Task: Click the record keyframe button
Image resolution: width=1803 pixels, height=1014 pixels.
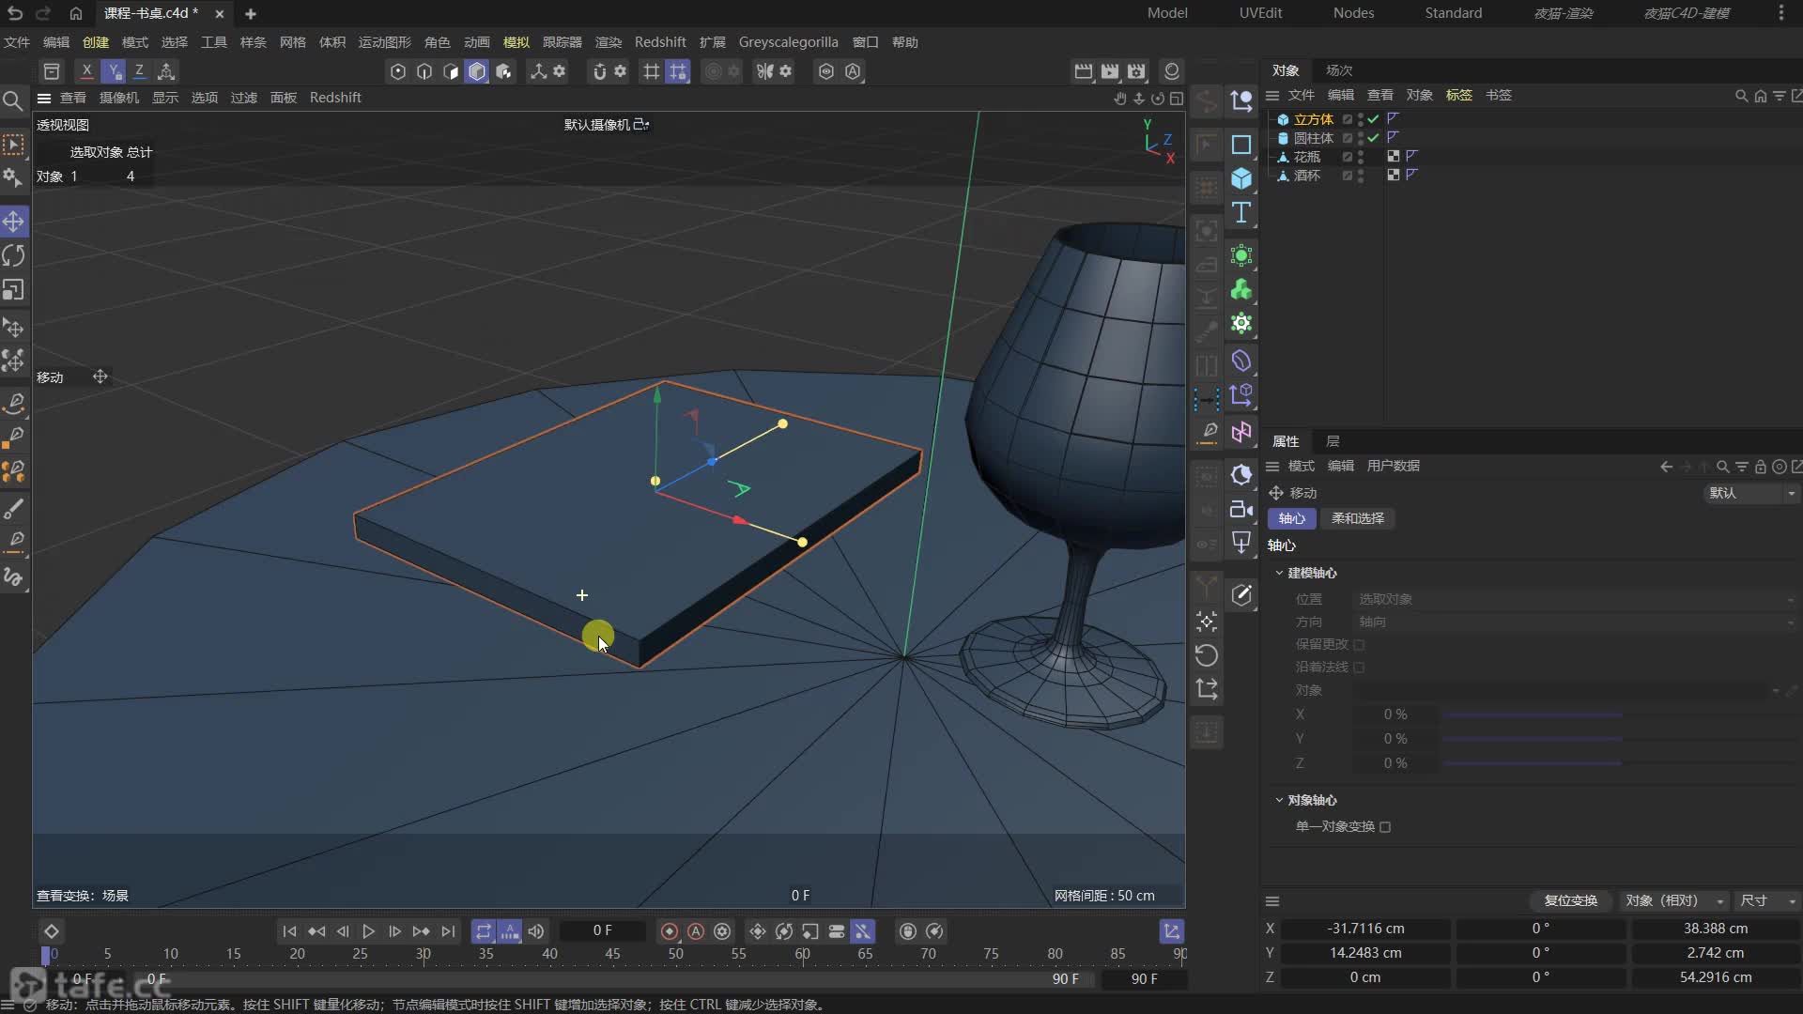Action: pyautogui.click(x=670, y=931)
